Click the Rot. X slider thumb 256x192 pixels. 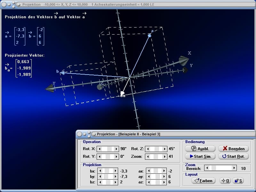tap(109, 149)
